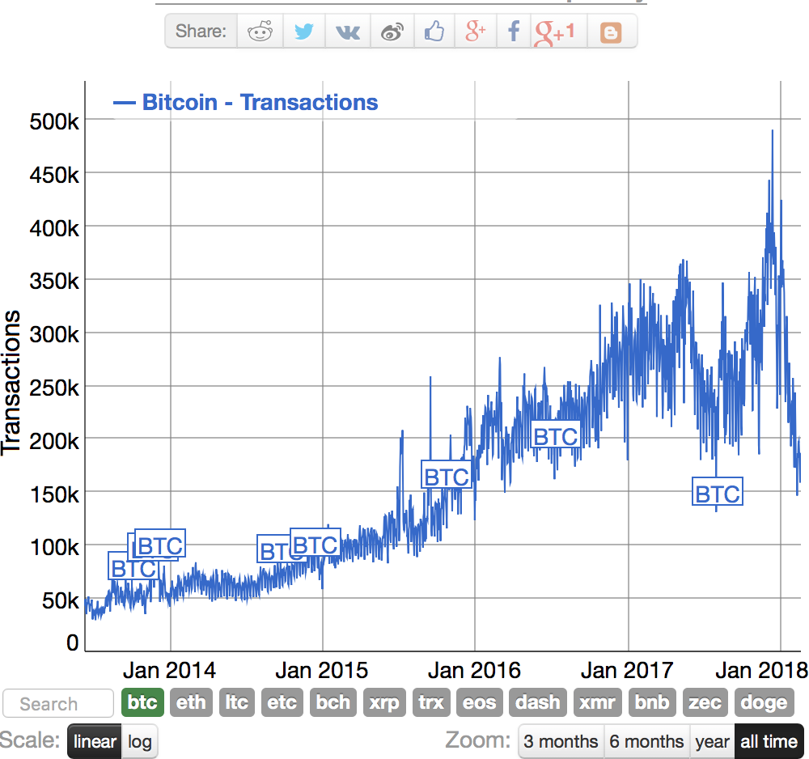The height and width of the screenshot is (759, 809).
Task: Click the "300k" y-axis label
Action: pos(54,335)
